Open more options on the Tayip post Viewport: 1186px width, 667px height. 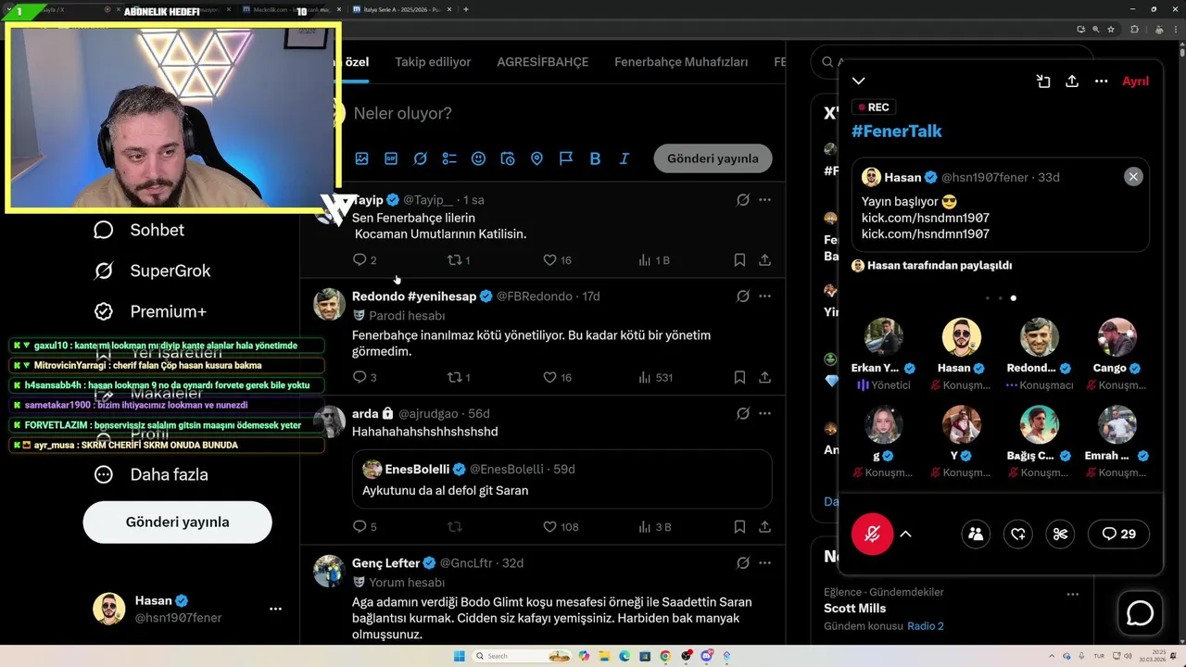tap(764, 200)
